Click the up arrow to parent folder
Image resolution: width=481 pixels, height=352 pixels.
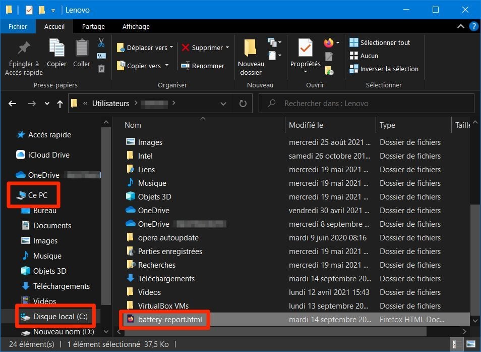pos(60,104)
